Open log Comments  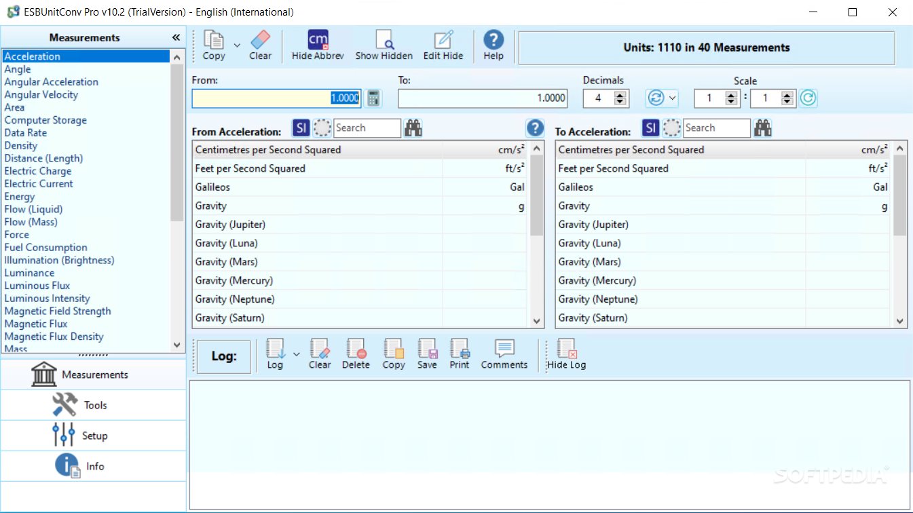pyautogui.click(x=504, y=354)
